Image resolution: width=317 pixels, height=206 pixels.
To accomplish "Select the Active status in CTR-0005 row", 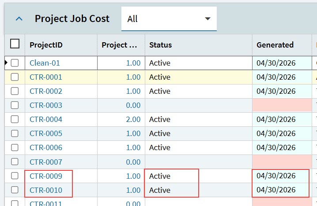I will pyautogui.click(x=160, y=133).
